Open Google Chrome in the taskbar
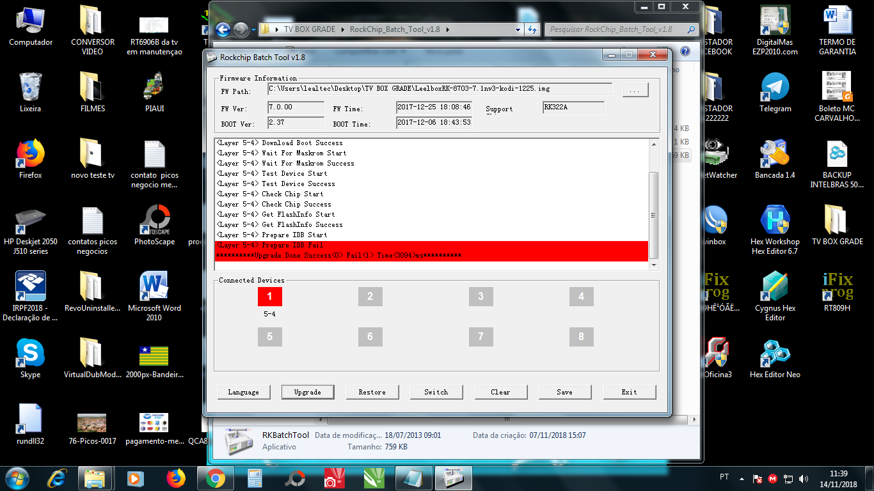This screenshot has width=874, height=491. [215, 478]
